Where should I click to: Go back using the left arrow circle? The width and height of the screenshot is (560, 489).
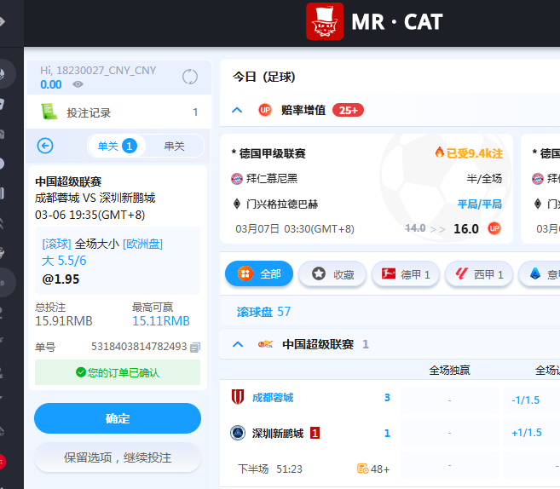[45, 146]
